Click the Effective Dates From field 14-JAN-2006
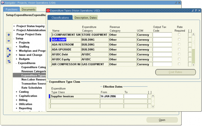 click(112, 96)
